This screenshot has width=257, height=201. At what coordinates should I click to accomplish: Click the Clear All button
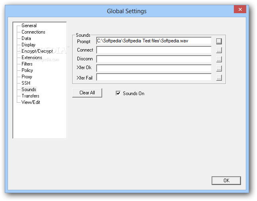point(87,93)
